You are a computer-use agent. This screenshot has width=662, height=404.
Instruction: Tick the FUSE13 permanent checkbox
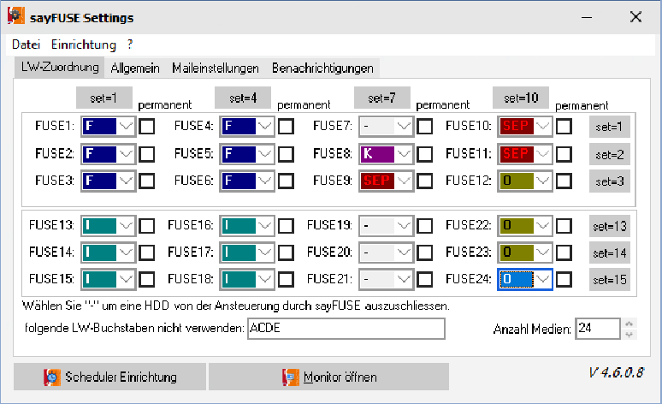[x=147, y=226]
